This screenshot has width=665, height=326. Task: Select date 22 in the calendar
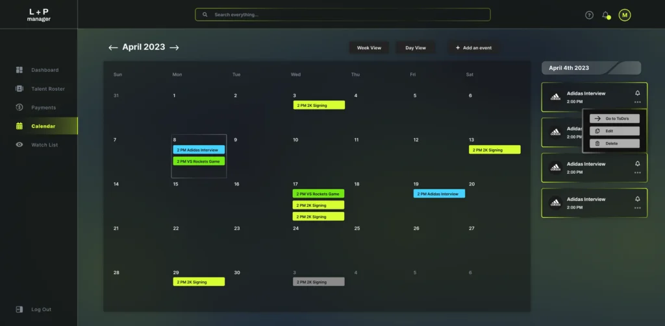[176, 228]
